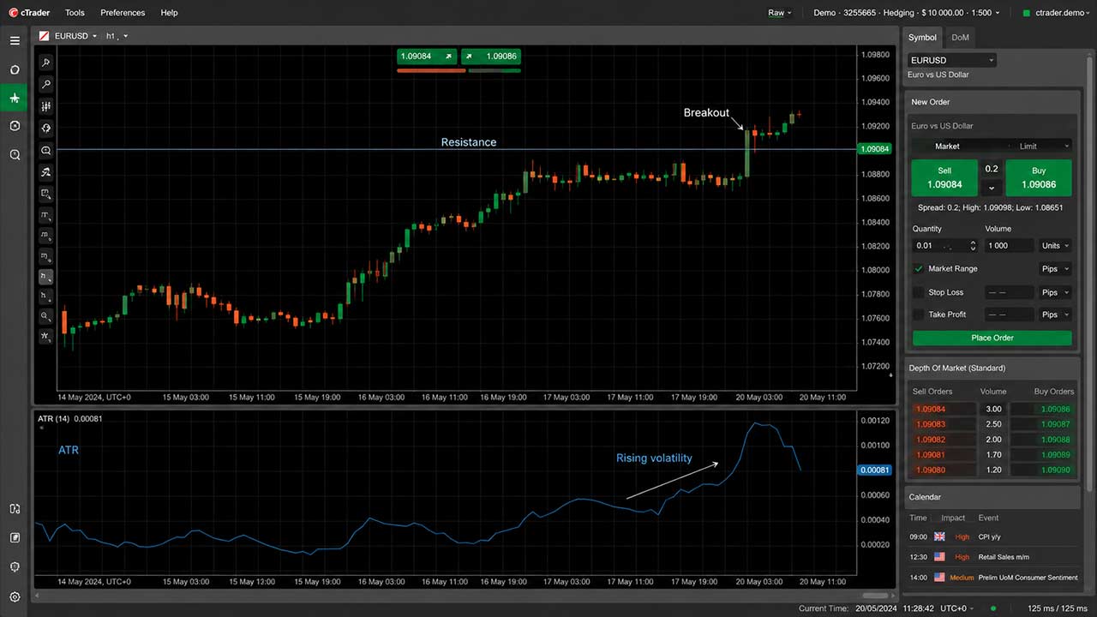Click the horizontal chart scrollbar thumb
The width and height of the screenshot is (1097, 617).
pyautogui.click(x=874, y=596)
